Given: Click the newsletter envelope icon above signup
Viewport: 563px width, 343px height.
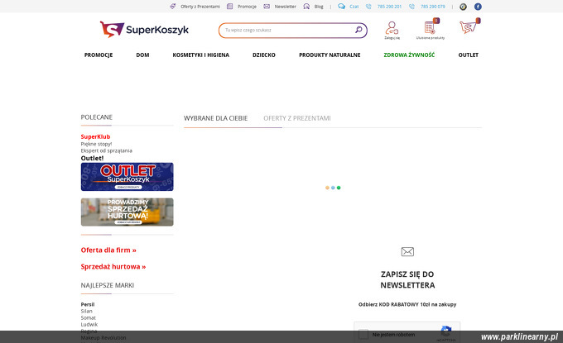Looking at the screenshot, I should 407,251.
